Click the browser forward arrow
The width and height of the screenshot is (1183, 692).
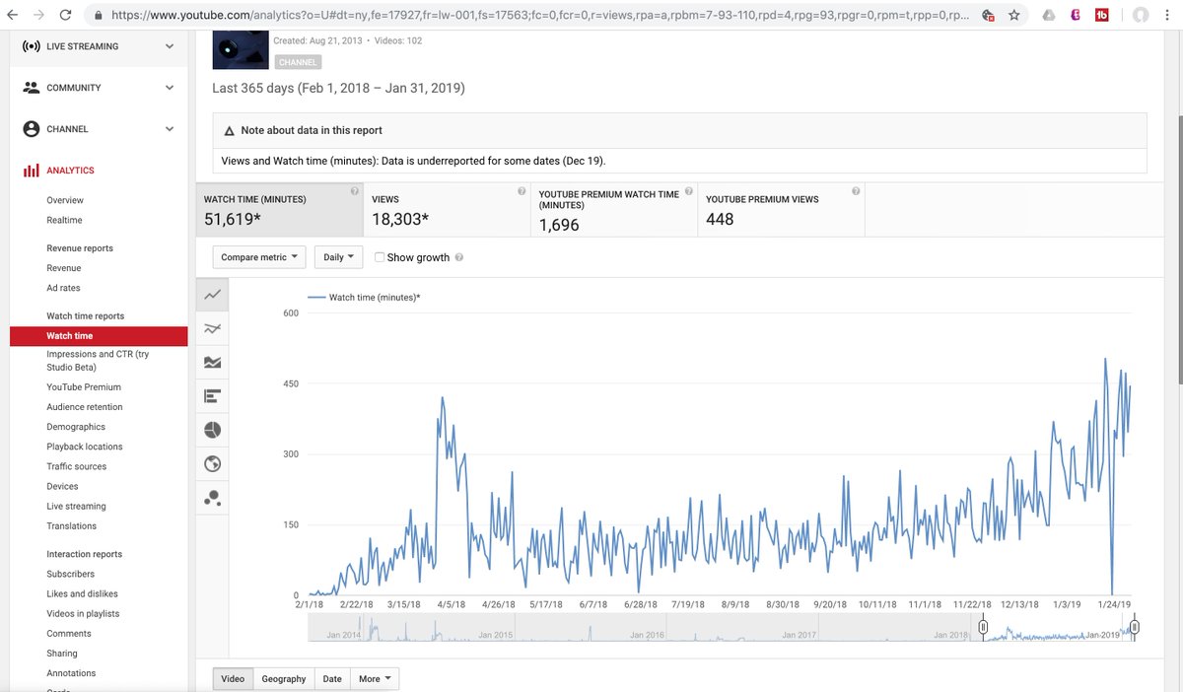(37, 15)
